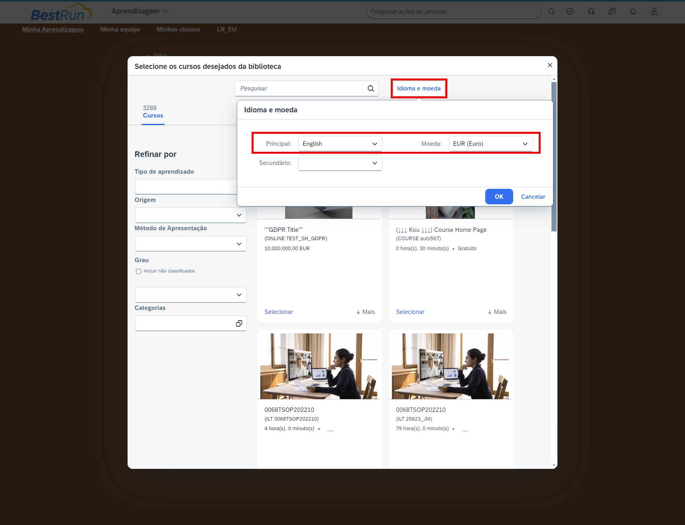Select the GDPR Title course
The height and width of the screenshot is (525, 685).
pyautogui.click(x=279, y=312)
